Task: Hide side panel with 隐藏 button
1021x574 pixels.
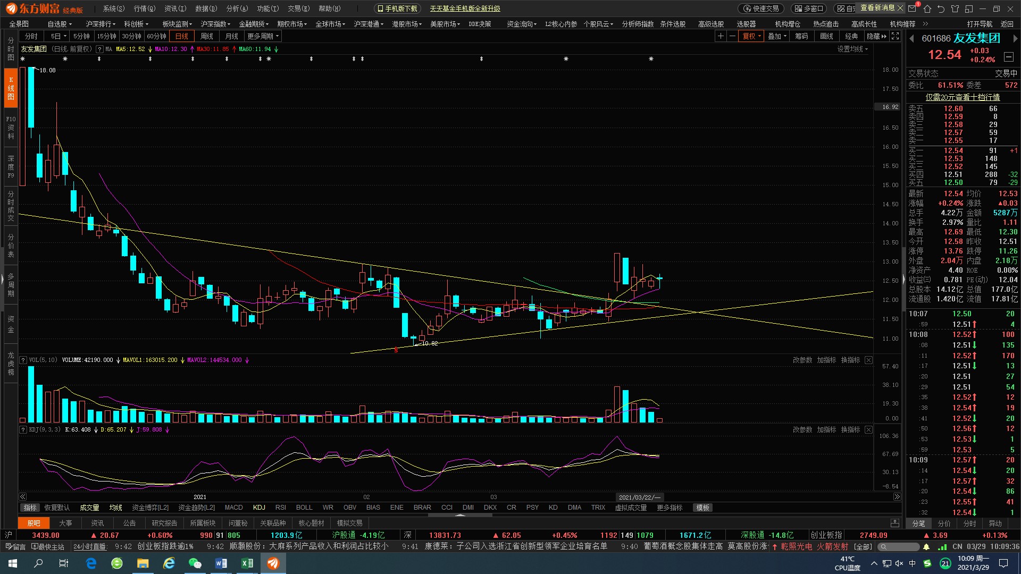Action: [x=876, y=36]
